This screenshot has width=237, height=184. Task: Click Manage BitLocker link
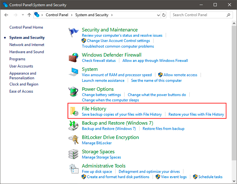97,143
